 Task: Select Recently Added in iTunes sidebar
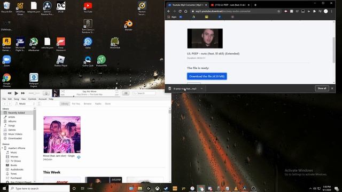(17, 113)
